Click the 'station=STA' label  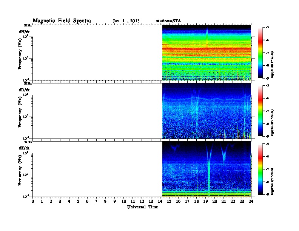pos(169,21)
